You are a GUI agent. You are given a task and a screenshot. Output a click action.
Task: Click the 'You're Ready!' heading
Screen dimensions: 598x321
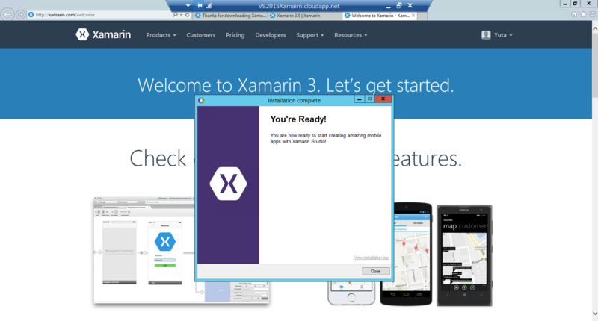[x=298, y=119]
